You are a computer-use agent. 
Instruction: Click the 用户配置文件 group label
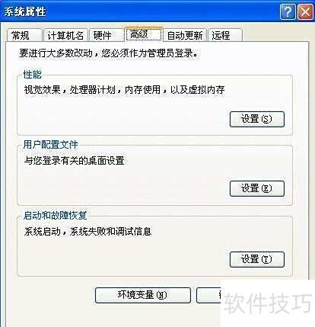click(50, 145)
